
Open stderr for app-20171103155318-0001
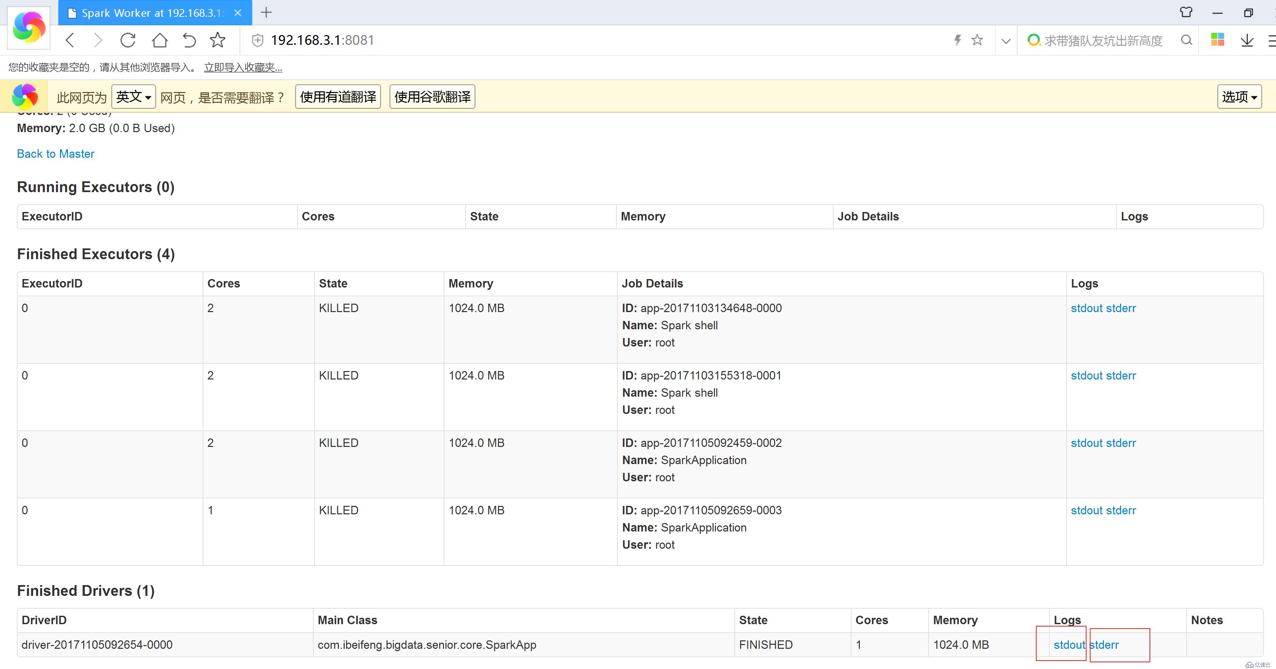click(x=1121, y=375)
